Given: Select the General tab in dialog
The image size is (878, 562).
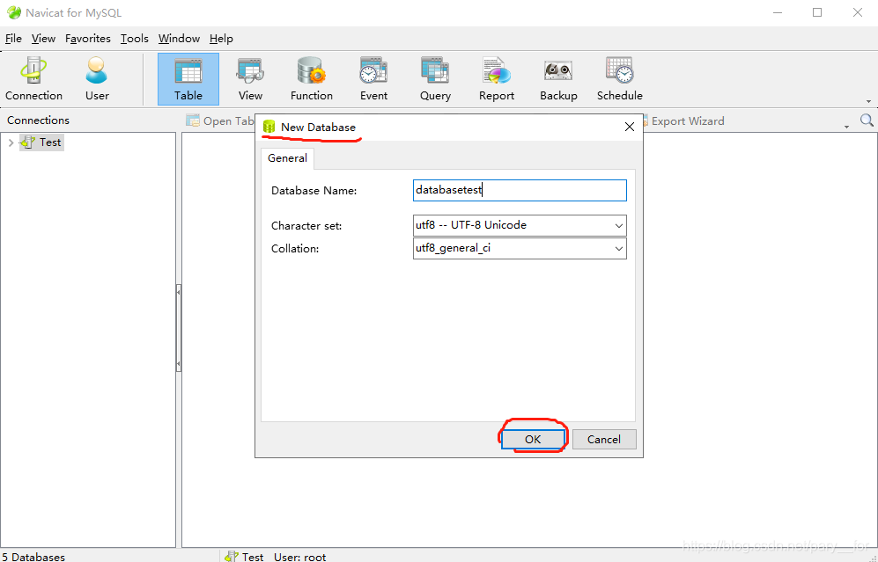Looking at the screenshot, I should tap(287, 158).
